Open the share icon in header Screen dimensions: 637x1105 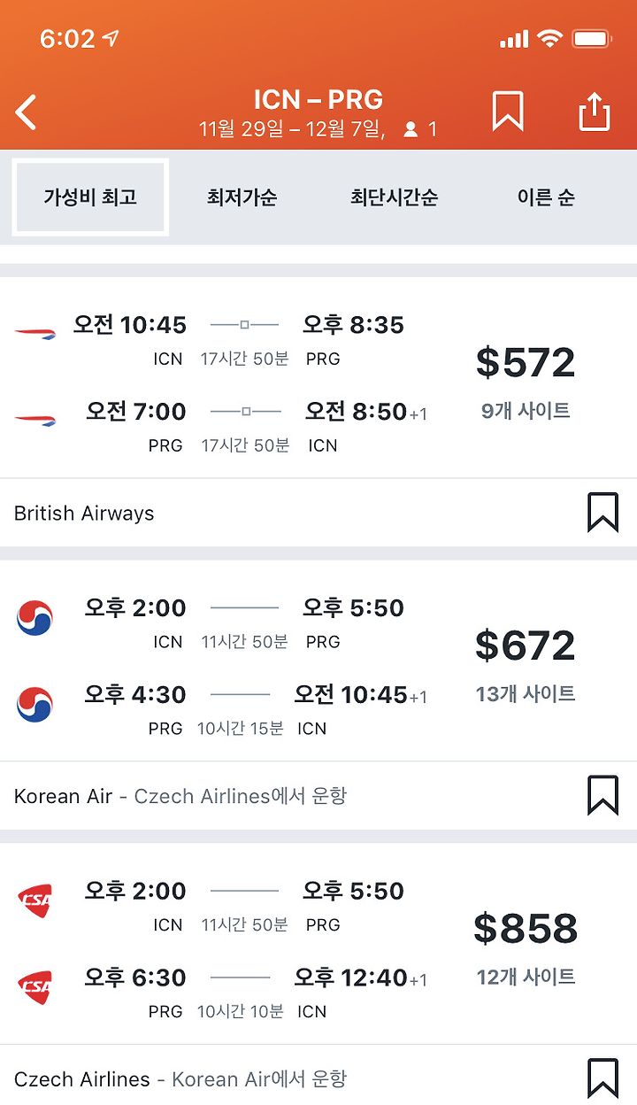tap(595, 112)
